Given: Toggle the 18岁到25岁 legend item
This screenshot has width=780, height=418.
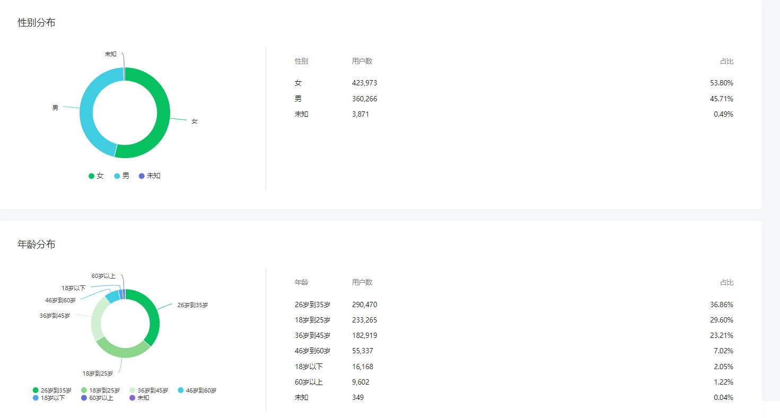Looking at the screenshot, I should click(101, 390).
